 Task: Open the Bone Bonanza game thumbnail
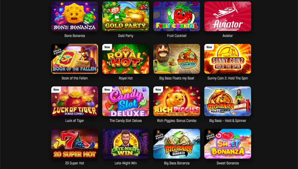tap(75, 16)
